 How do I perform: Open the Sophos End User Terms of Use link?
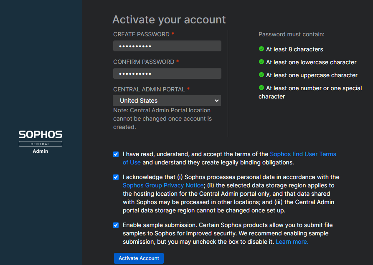[x=303, y=154]
